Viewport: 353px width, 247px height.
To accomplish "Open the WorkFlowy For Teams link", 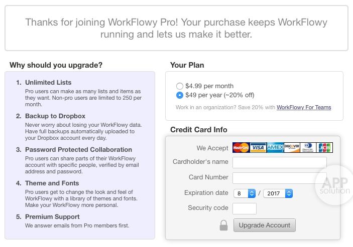I will [304, 107].
